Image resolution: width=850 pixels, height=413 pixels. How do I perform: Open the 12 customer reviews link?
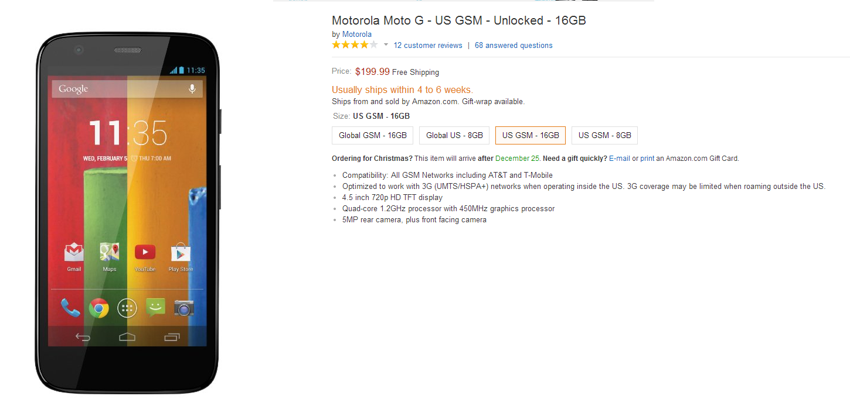coord(428,46)
